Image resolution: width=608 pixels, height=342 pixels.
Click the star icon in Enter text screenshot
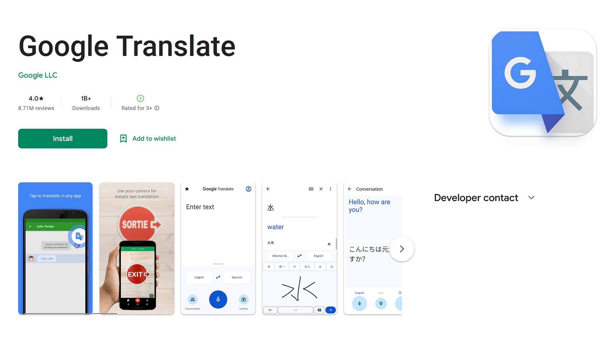click(x=187, y=189)
